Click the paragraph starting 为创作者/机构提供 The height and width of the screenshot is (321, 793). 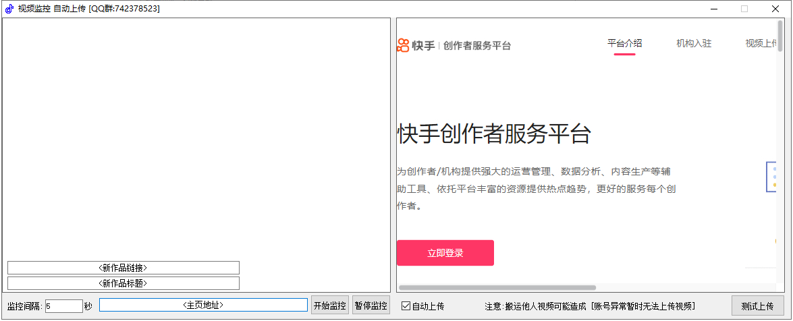tap(537, 189)
